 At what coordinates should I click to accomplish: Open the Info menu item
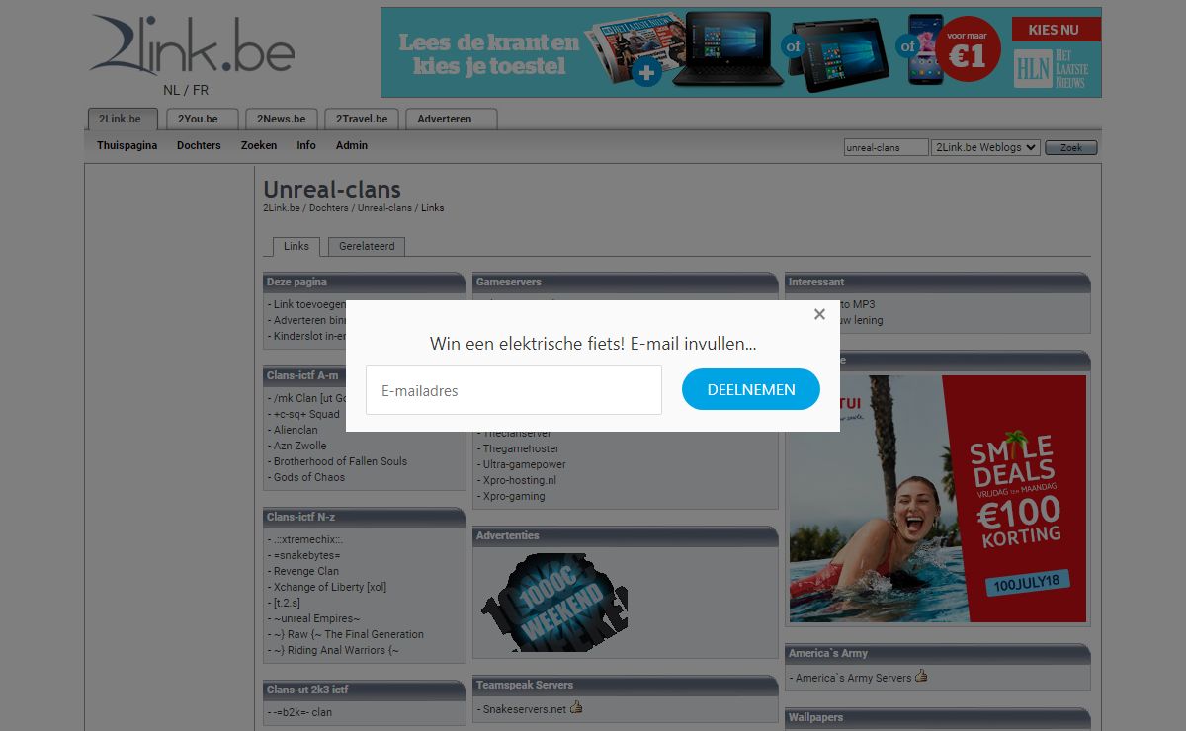coord(306,145)
